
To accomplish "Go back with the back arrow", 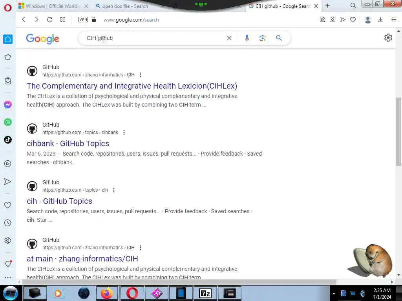I will [23, 20].
